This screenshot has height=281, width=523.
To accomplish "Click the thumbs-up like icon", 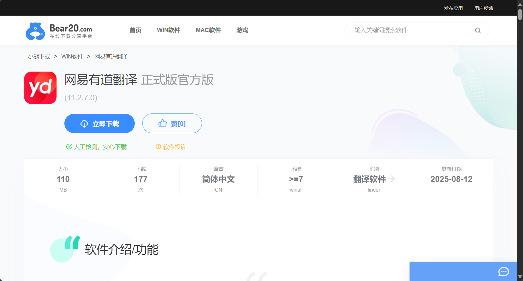I will [163, 123].
